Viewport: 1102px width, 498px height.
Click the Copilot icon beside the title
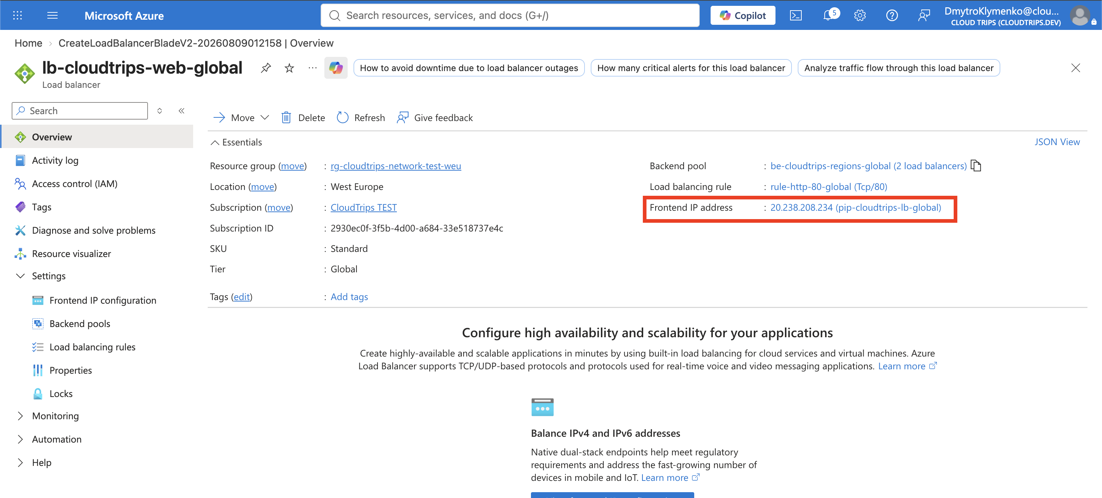click(336, 67)
